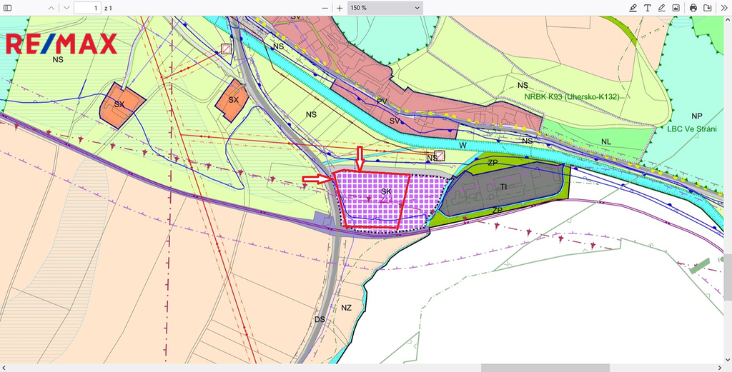This screenshot has height=372, width=732.
Task: Expand the more tools menu
Action: pos(723,7)
